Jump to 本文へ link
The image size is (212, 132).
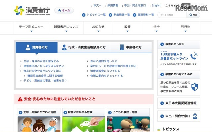tap(97, 6)
